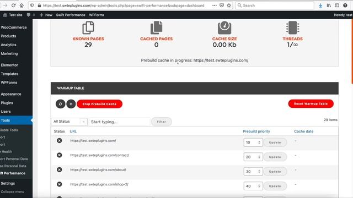Open the test.swteplugins.com/about/ link

pyautogui.click(x=98, y=170)
